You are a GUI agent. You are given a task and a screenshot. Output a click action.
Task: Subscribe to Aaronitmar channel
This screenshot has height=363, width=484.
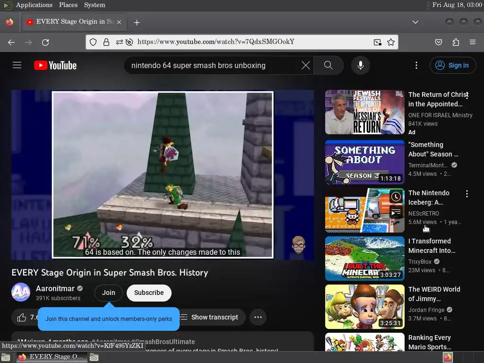click(x=149, y=293)
